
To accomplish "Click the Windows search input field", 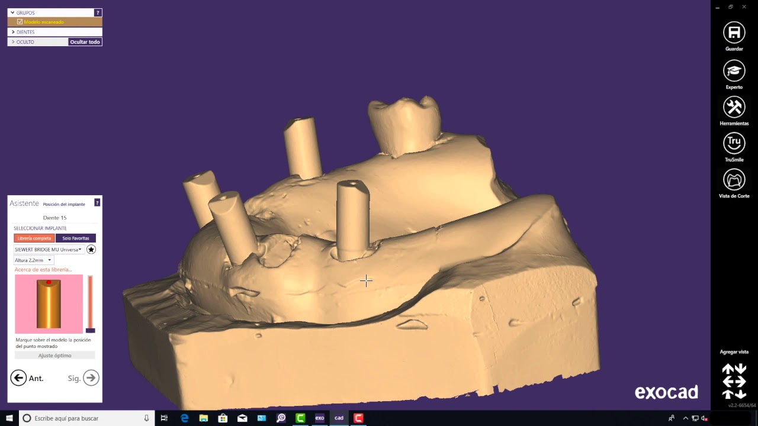I will coord(87,418).
